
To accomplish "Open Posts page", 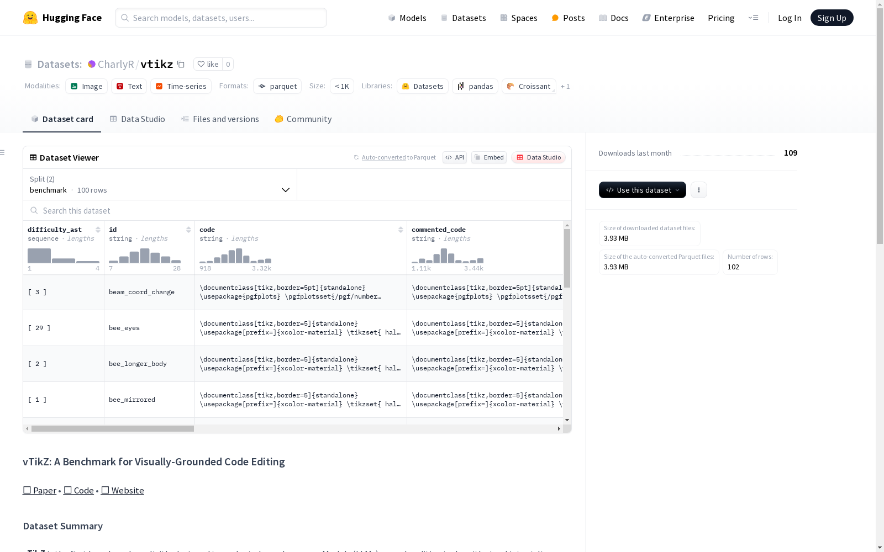I will pos(568,18).
